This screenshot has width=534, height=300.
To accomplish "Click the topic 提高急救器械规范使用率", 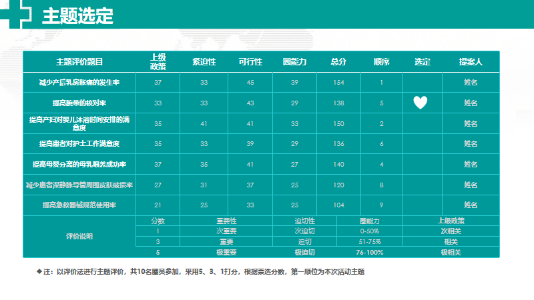I will pyautogui.click(x=79, y=205).
